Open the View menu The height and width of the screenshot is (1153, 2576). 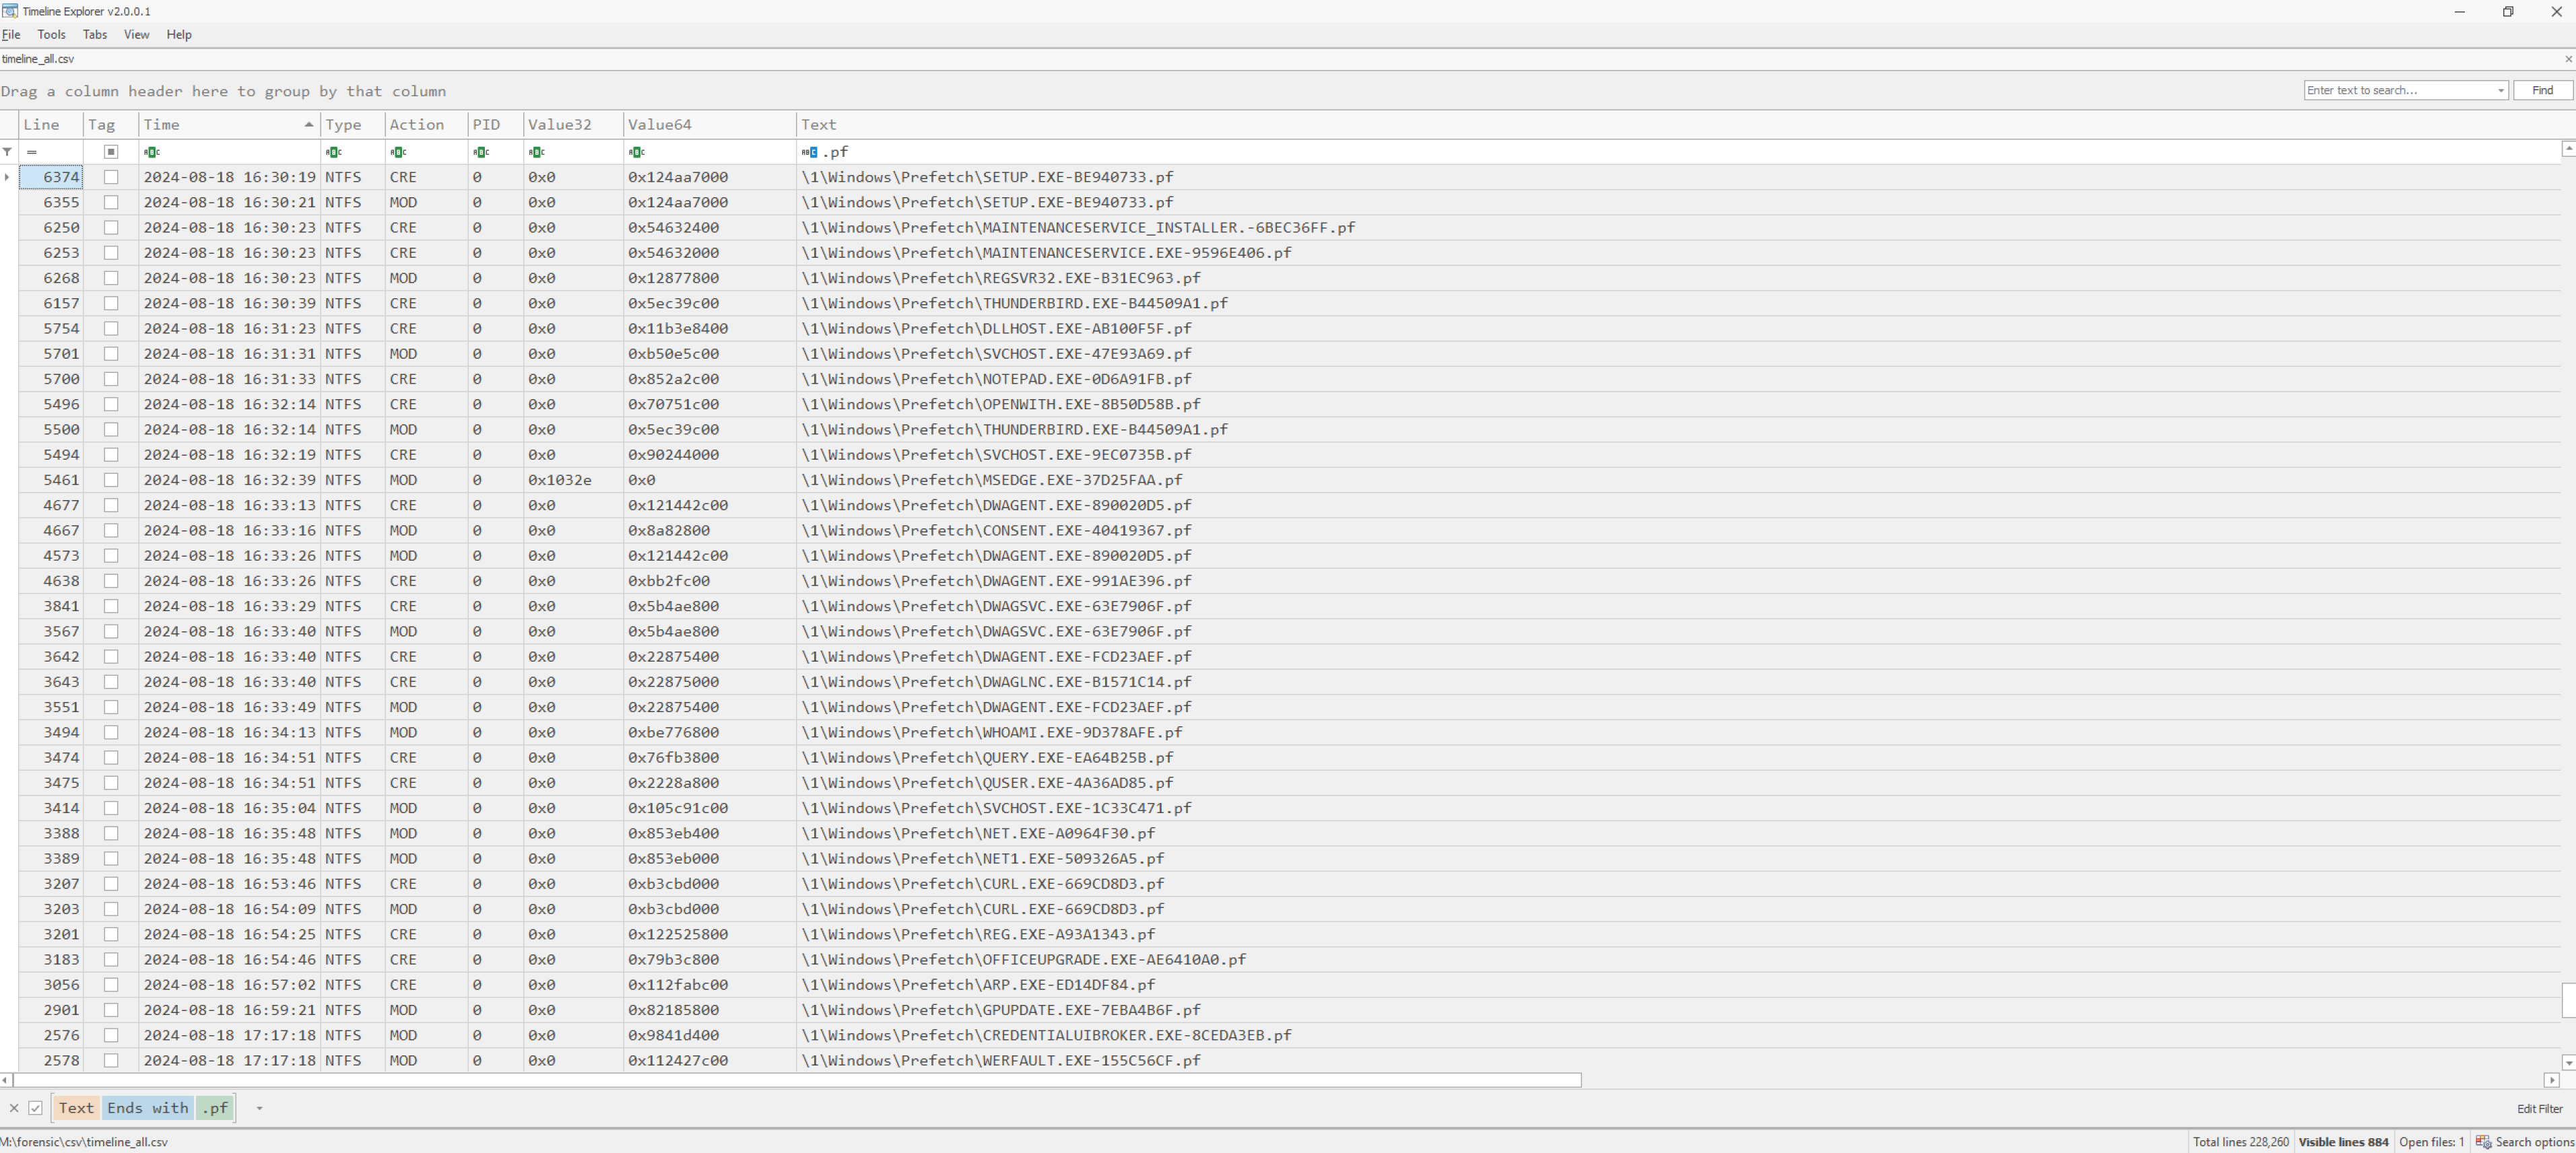(136, 34)
